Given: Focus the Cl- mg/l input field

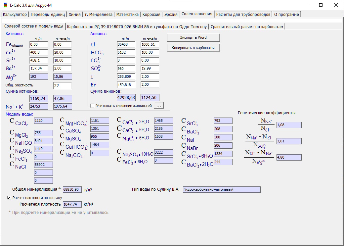Looking at the screenshot, I should pyautogui.click(x=126, y=44).
